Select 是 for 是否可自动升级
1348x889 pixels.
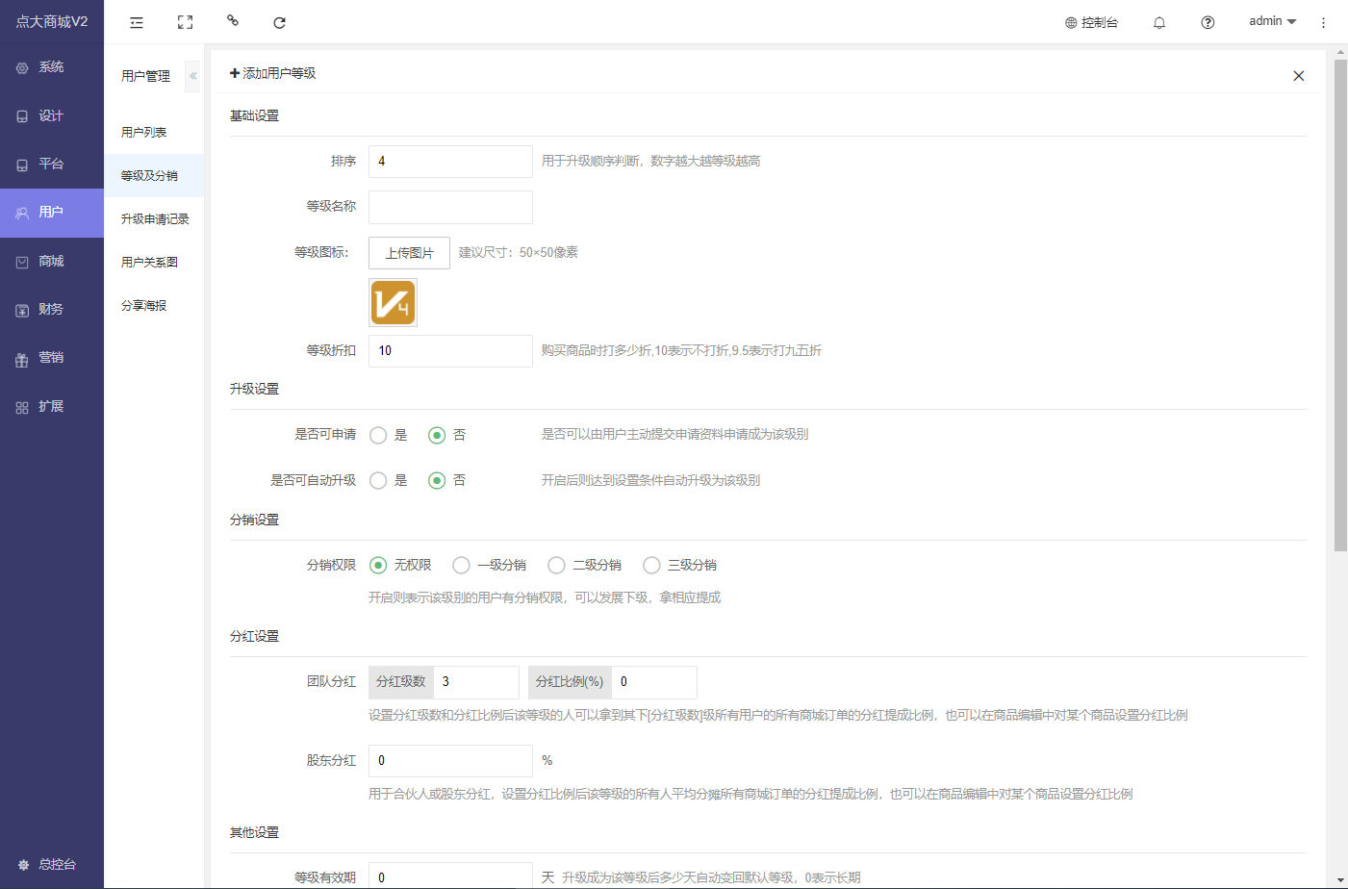click(379, 480)
